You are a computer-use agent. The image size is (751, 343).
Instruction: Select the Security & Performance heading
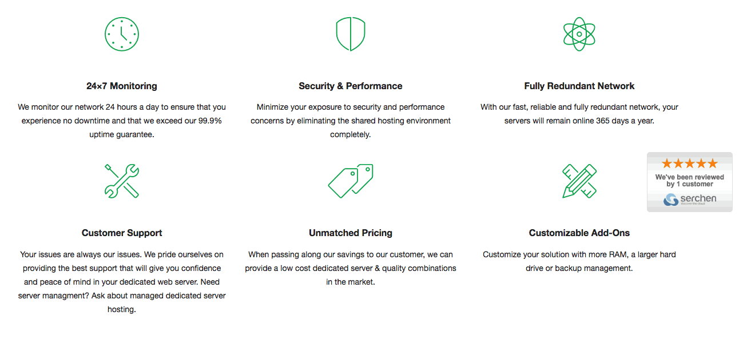351,86
